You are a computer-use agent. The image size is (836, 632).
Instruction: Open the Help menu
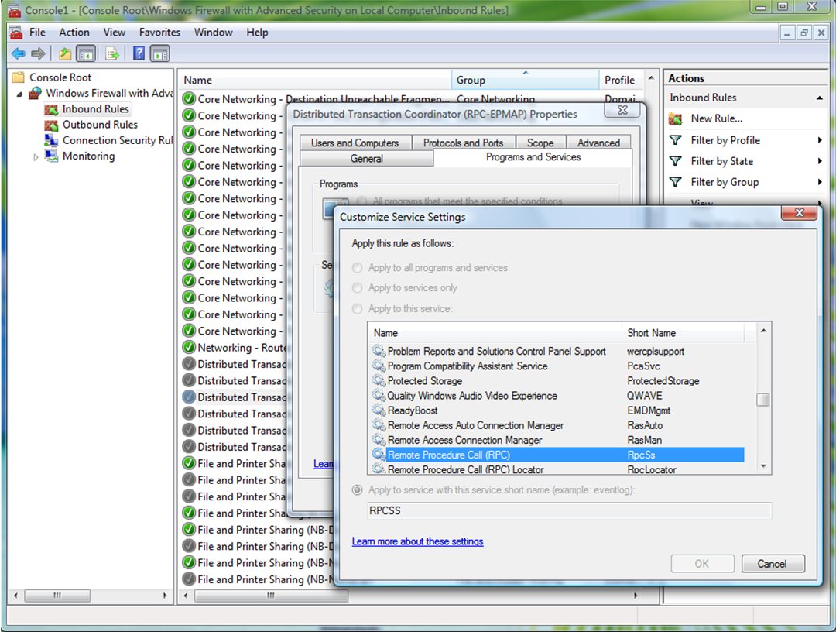257,33
